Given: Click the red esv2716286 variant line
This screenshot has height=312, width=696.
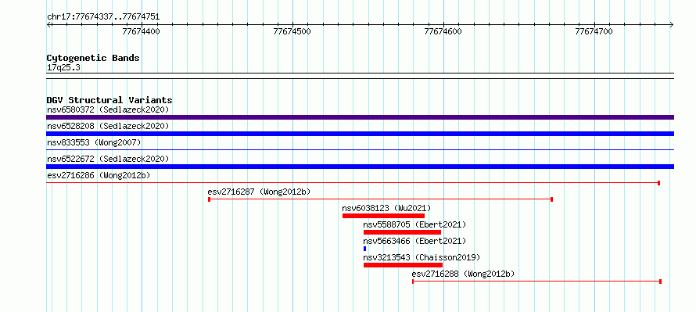Looking at the screenshot, I should (x=353, y=183).
